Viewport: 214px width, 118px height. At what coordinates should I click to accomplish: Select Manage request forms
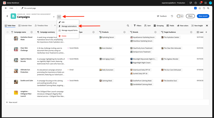(68, 30)
